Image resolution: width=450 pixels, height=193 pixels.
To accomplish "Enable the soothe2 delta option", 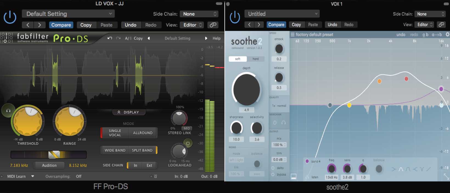I will pos(273,168).
